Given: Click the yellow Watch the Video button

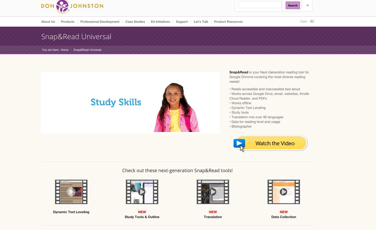Looking at the screenshot, I should click(x=271, y=143).
